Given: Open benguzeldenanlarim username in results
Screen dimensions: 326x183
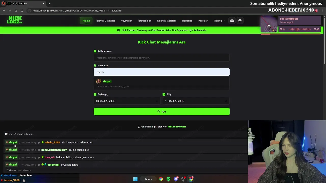Looking at the screenshot, I should point(54,150).
